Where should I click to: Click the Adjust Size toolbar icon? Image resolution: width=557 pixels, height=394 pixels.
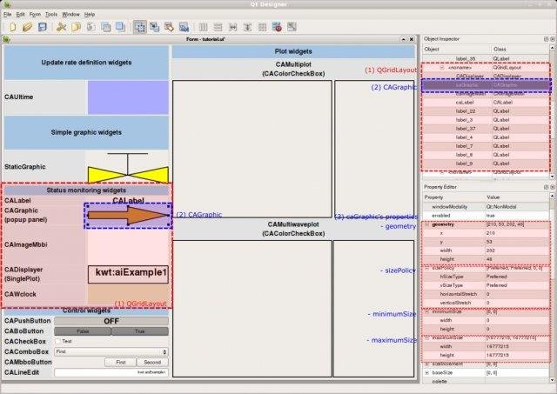point(292,27)
